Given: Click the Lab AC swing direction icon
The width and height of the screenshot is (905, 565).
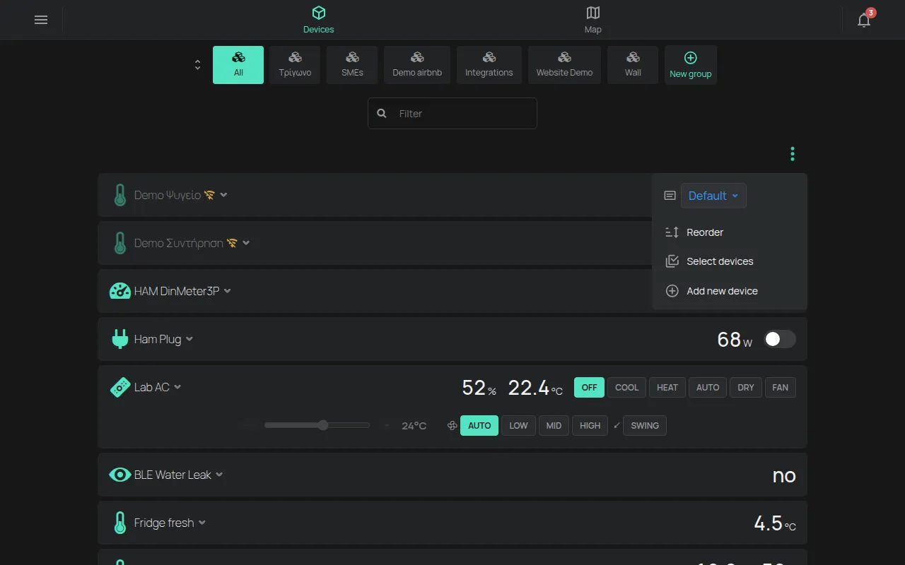Looking at the screenshot, I should click(x=617, y=426).
